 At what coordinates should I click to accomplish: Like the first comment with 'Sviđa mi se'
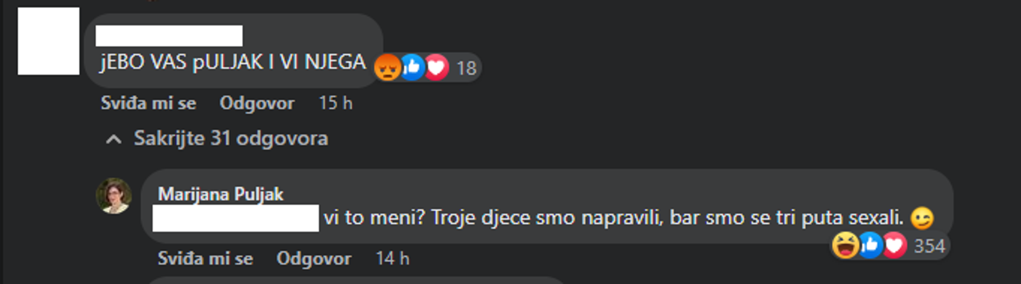click(149, 103)
